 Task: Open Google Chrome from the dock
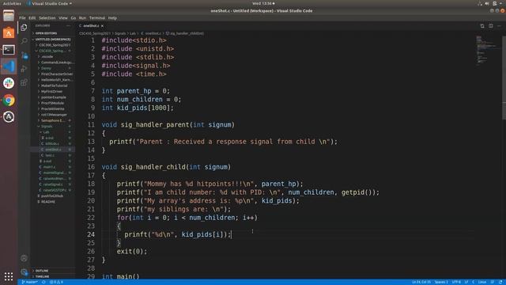[x=9, y=101]
